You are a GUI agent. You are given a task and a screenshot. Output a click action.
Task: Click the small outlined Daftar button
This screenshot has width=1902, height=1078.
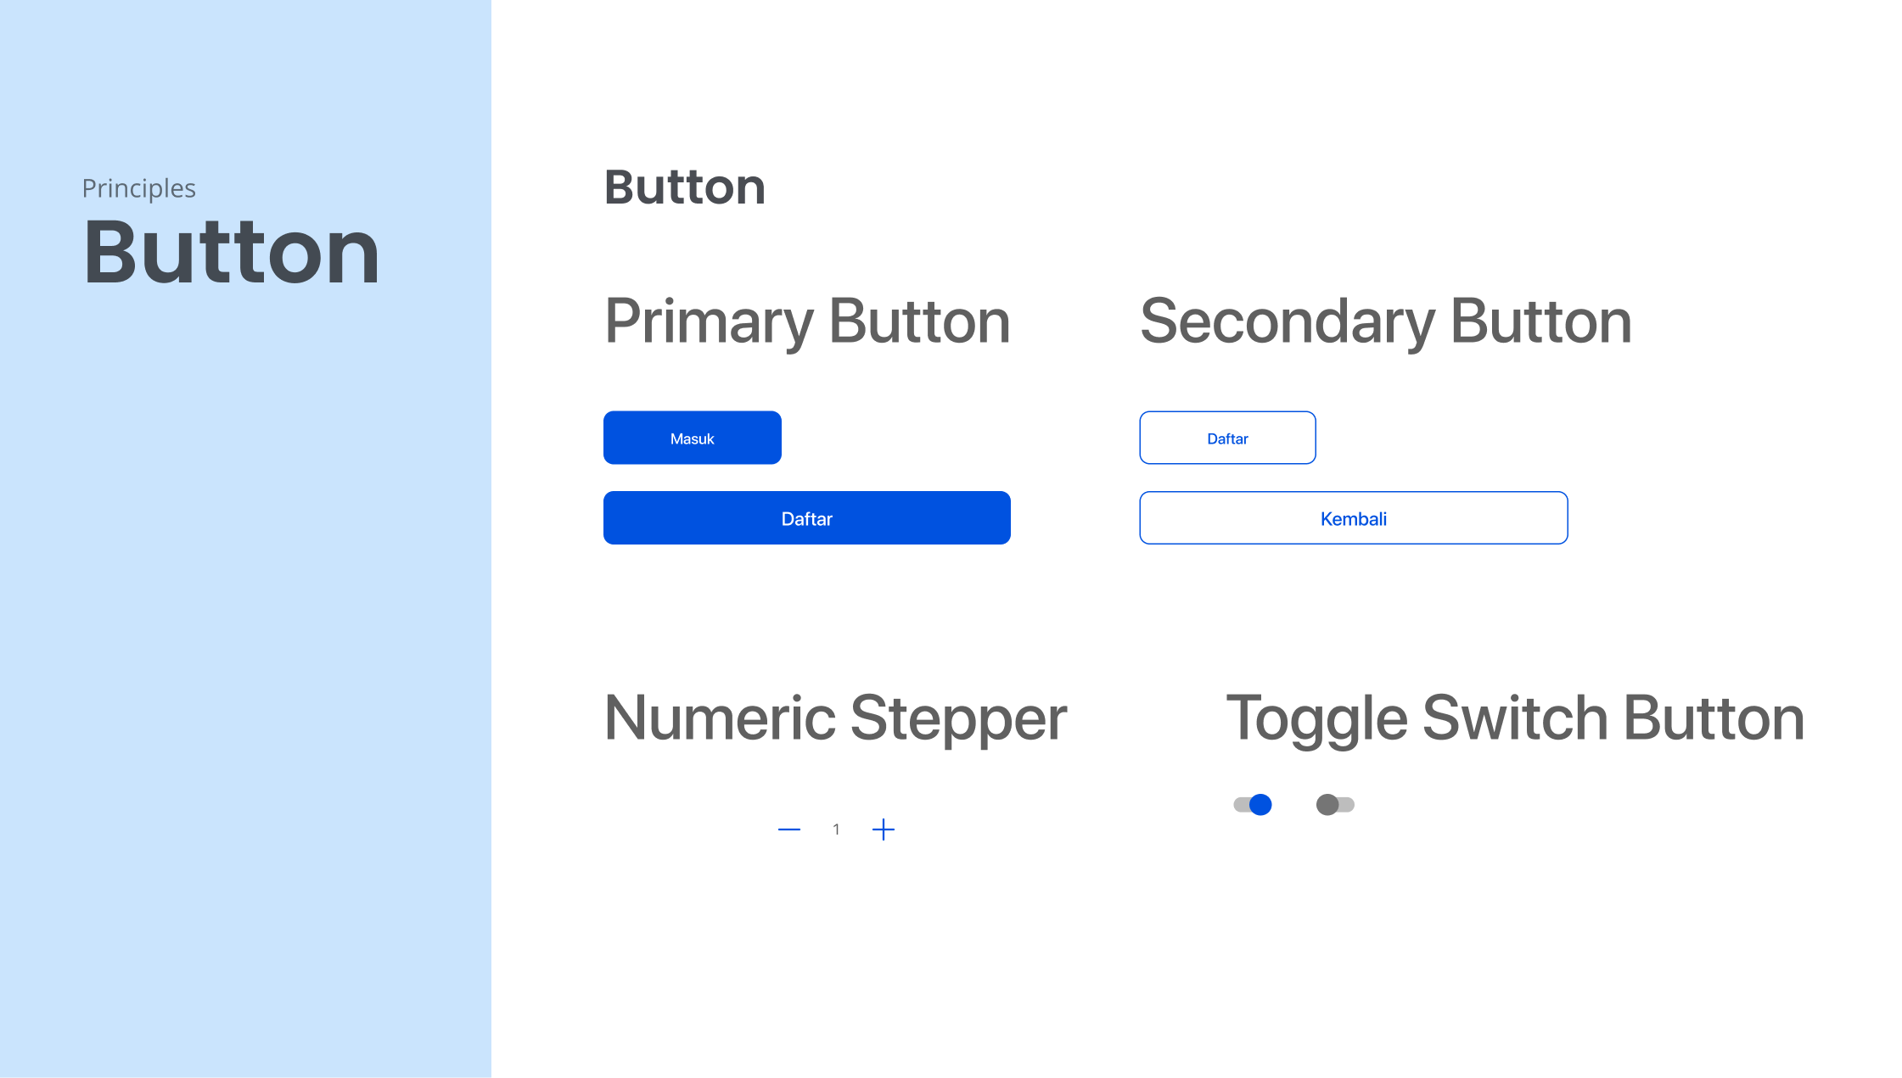1227,438
